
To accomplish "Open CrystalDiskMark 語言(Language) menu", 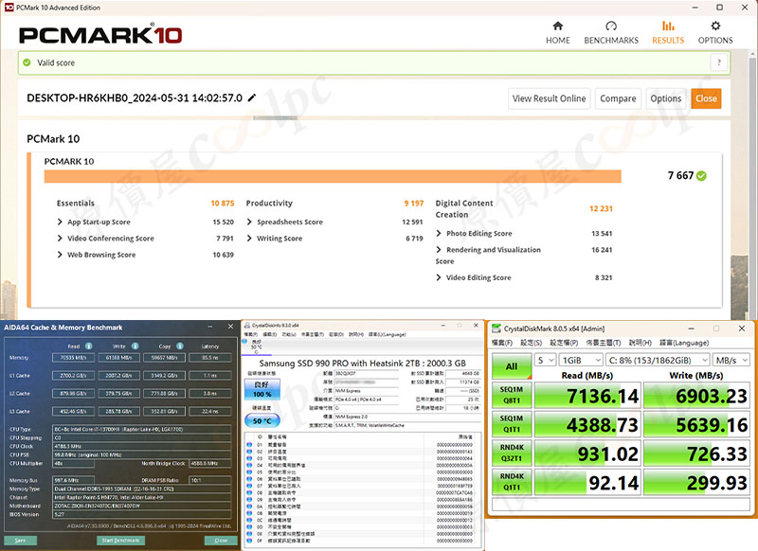I will pos(684,343).
